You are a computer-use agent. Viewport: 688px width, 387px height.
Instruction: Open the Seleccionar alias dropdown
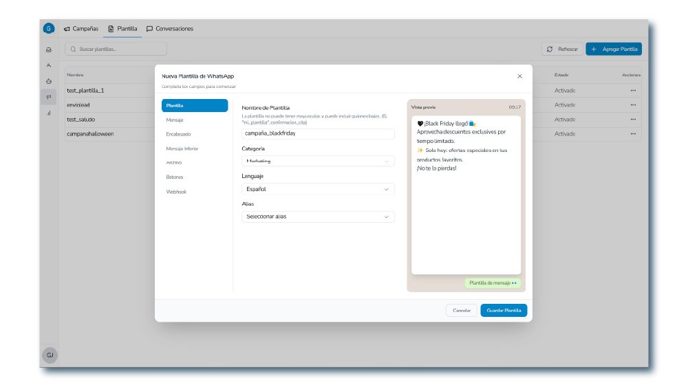[x=318, y=217]
